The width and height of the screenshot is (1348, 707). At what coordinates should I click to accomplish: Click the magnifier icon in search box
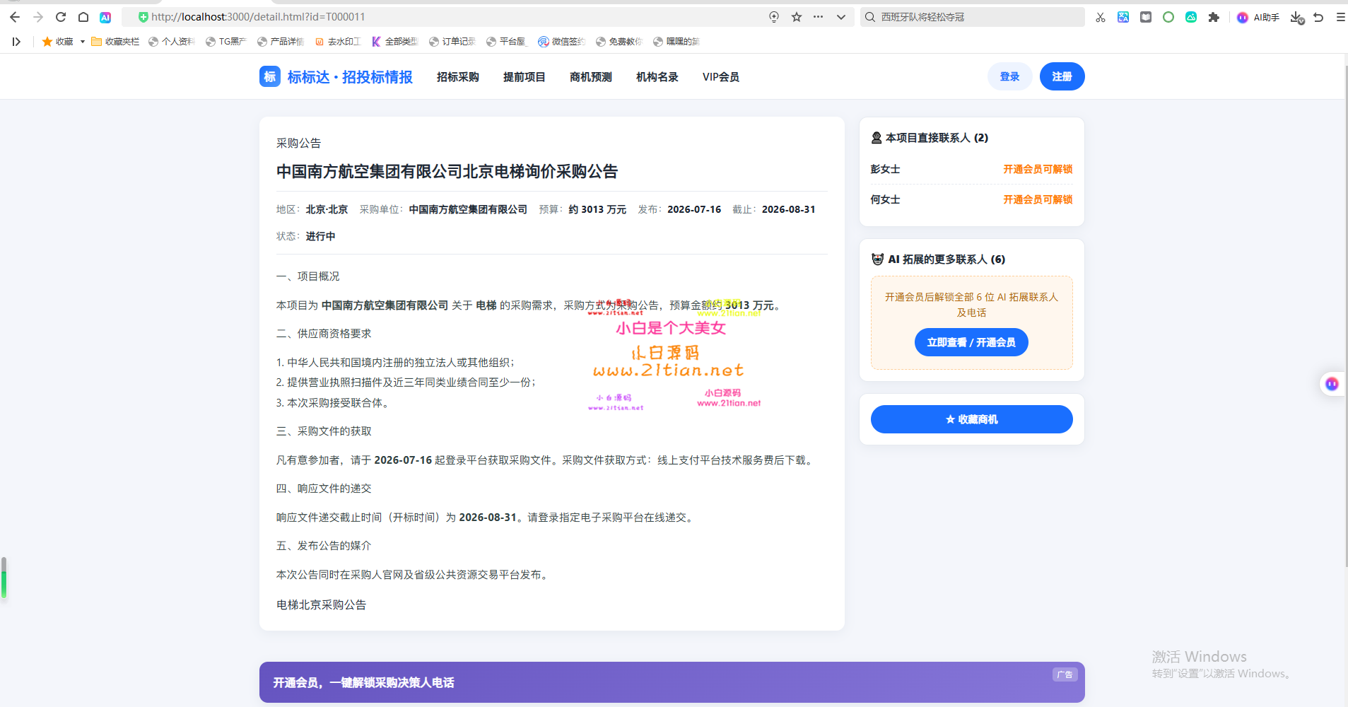click(x=870, y=17)
